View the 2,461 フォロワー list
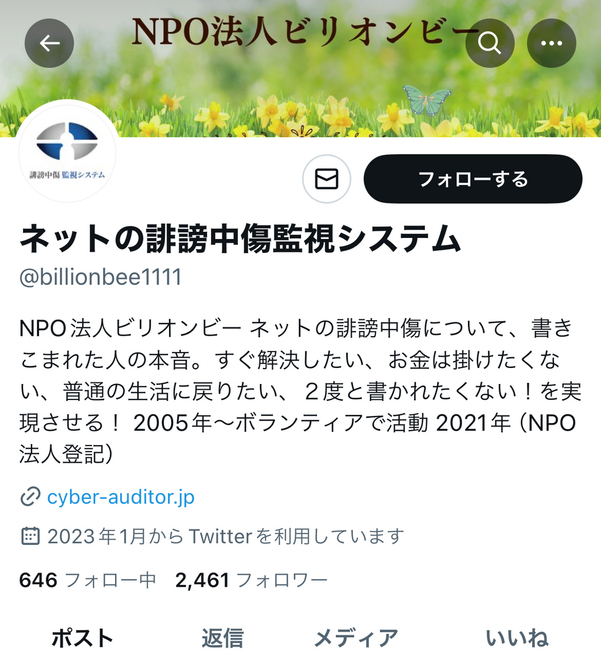 252,580
